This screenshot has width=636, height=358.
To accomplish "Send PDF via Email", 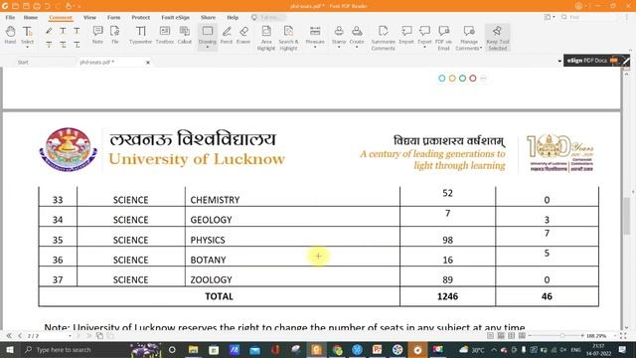I will [443, 38].
